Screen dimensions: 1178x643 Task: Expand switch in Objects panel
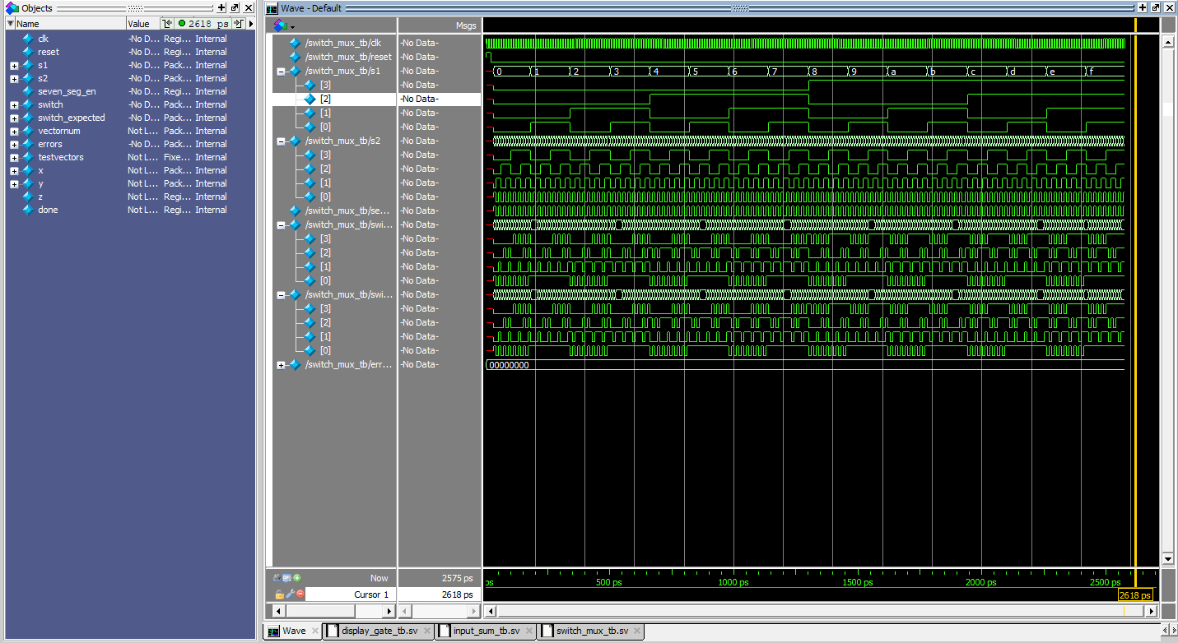tap(14, 104)
